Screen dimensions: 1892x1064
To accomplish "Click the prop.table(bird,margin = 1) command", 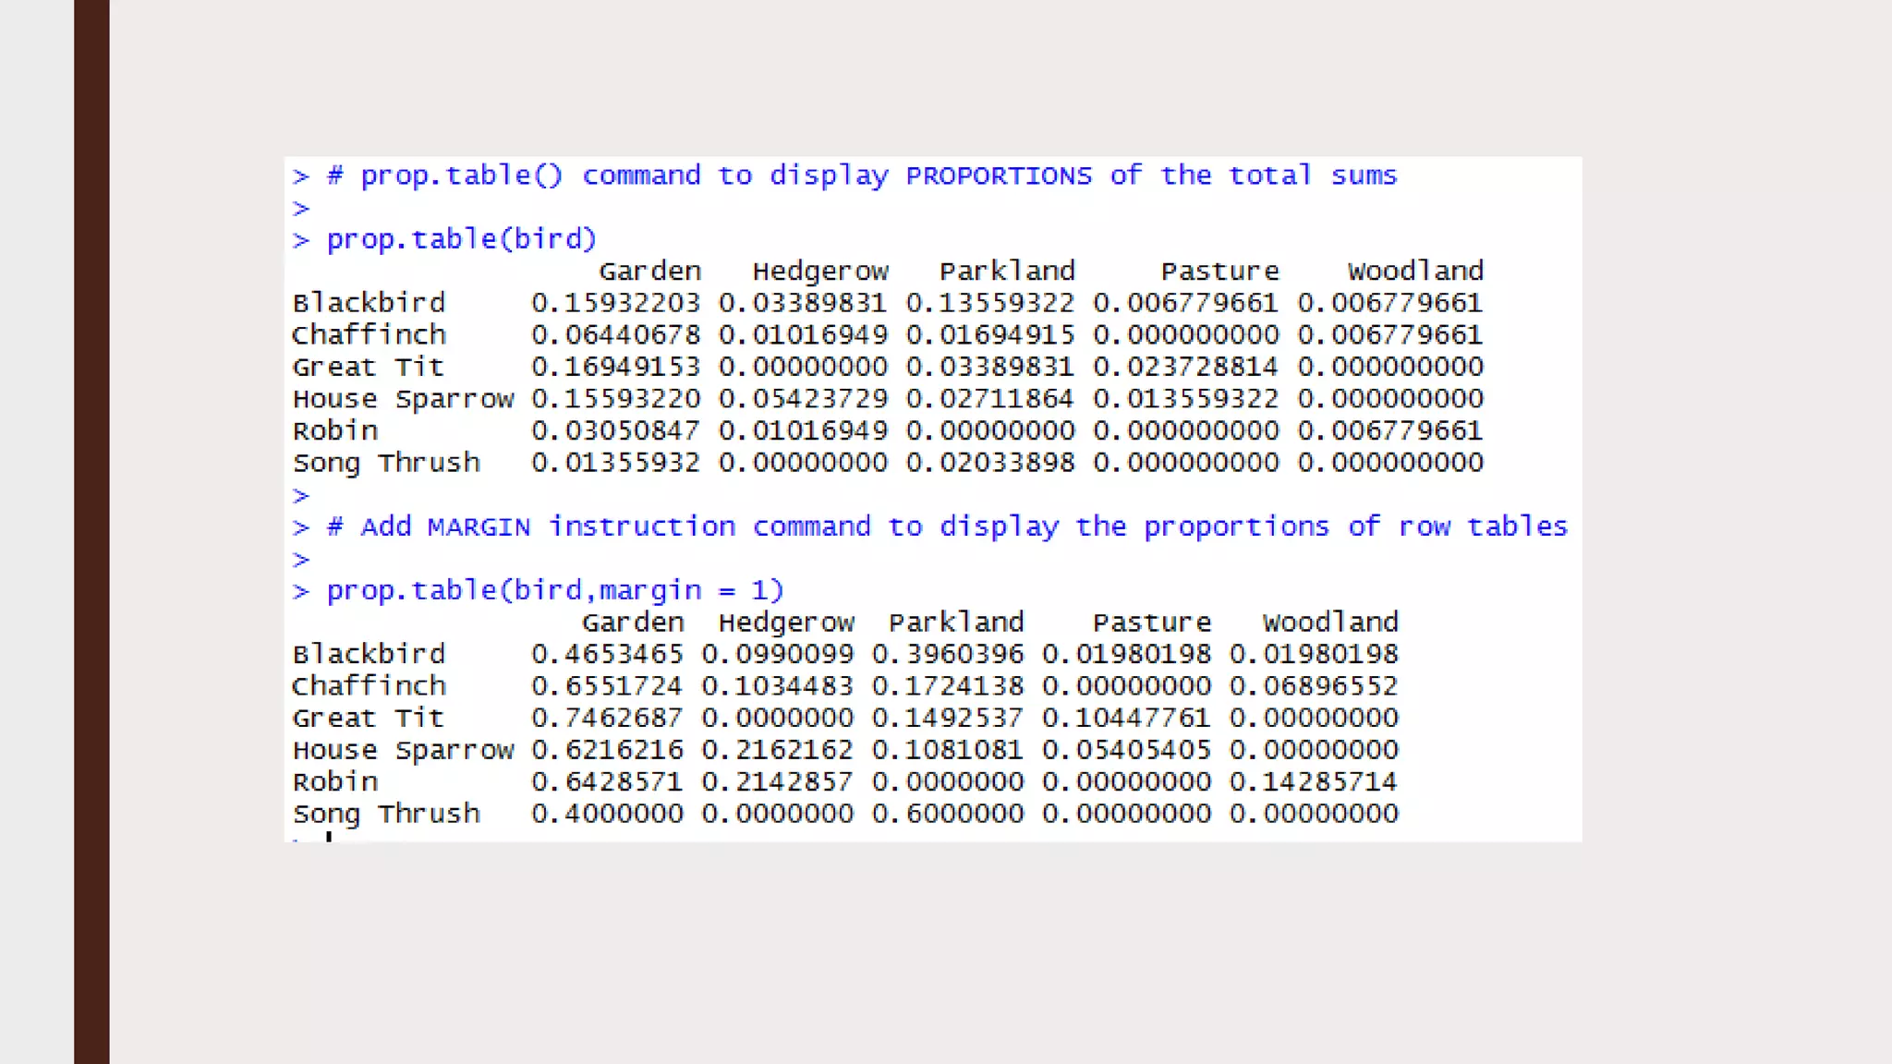I will tap(554, 590).
